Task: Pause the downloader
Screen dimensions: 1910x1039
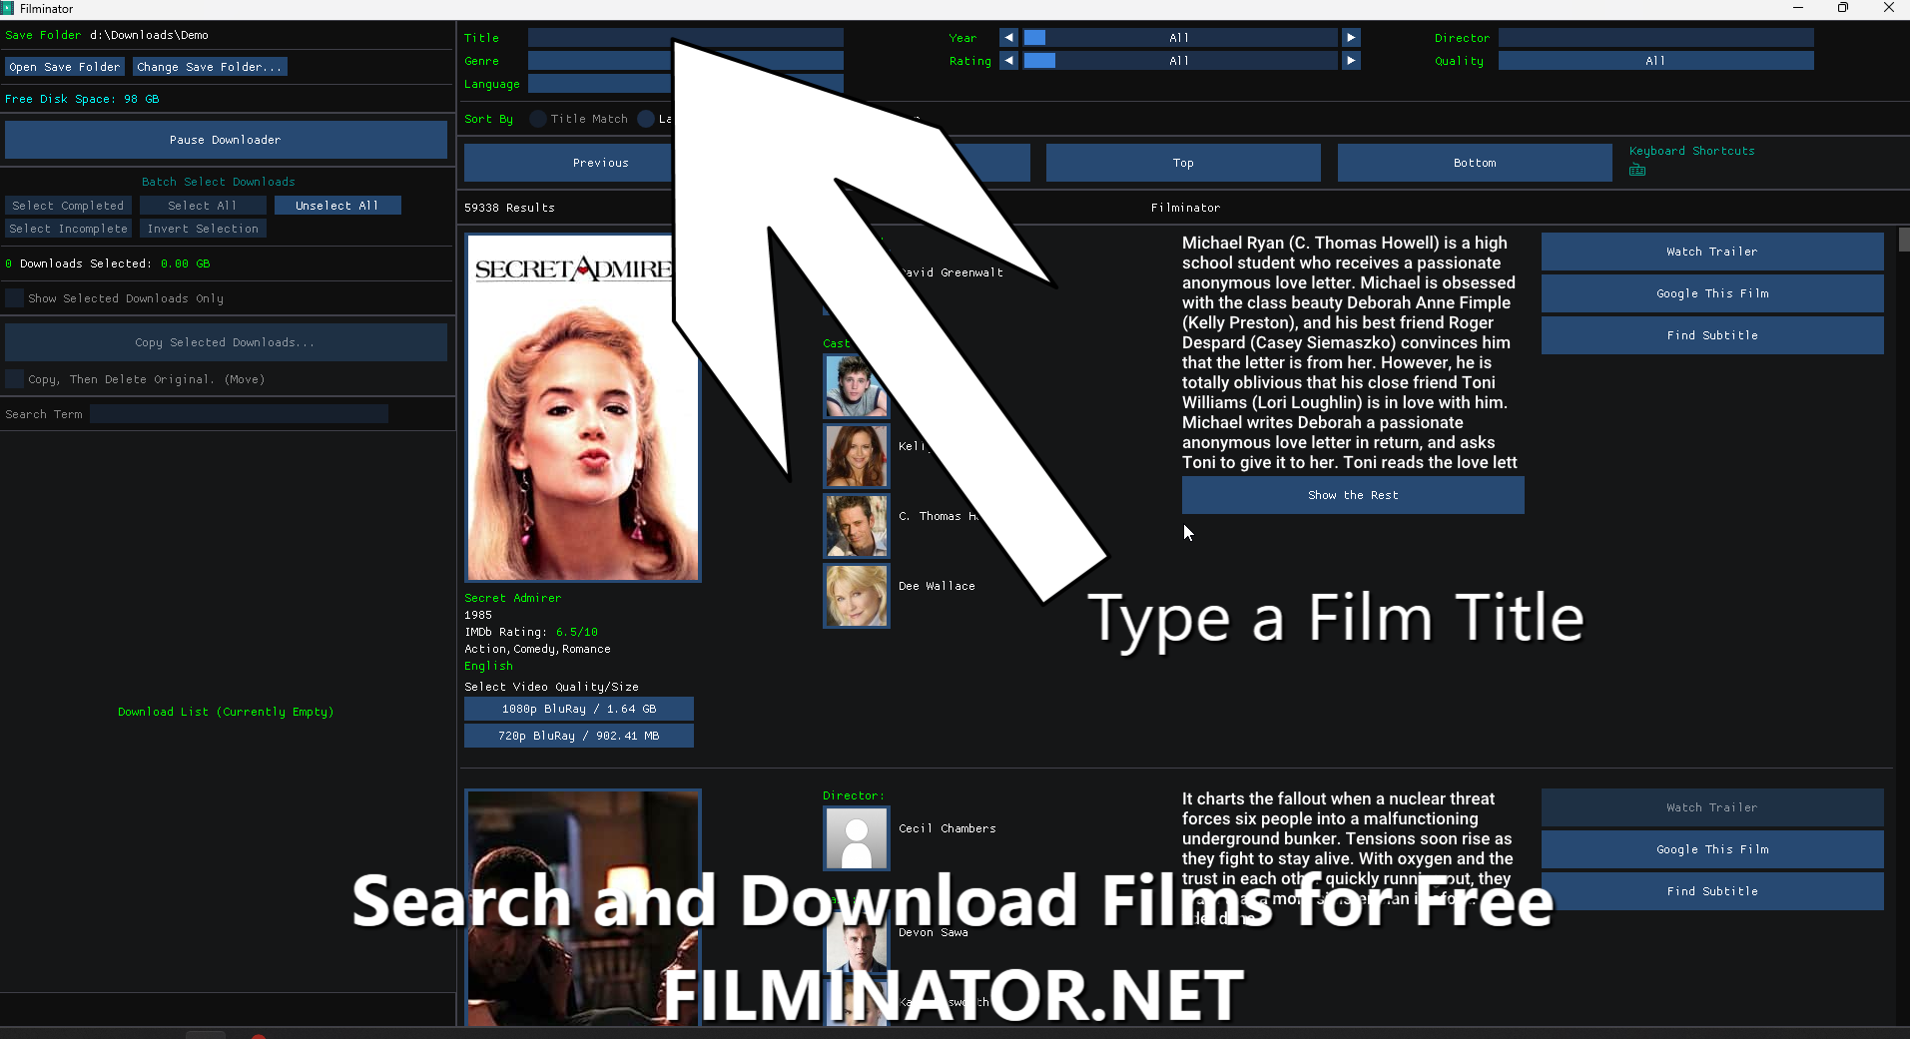Action: [x=226, y=140]
